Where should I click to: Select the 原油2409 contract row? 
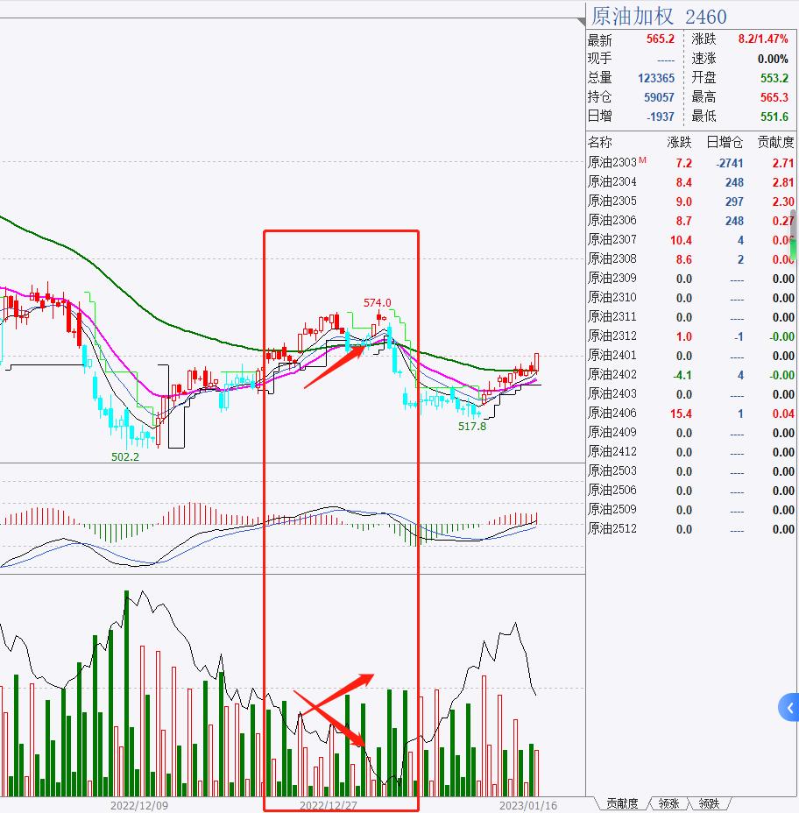(690, 433)
